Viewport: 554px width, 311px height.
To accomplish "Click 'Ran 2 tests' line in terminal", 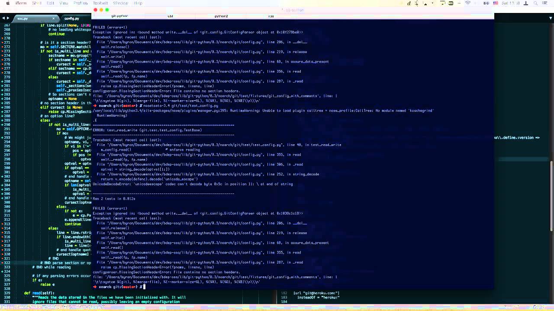I will click(114, 199).
